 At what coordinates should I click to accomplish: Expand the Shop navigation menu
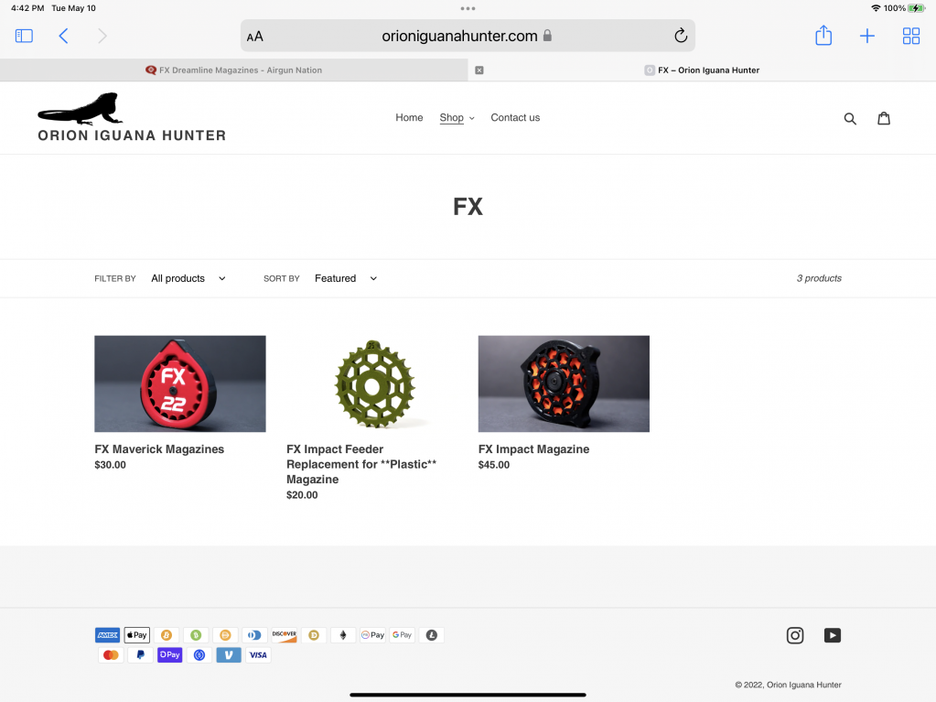point(457,117)
